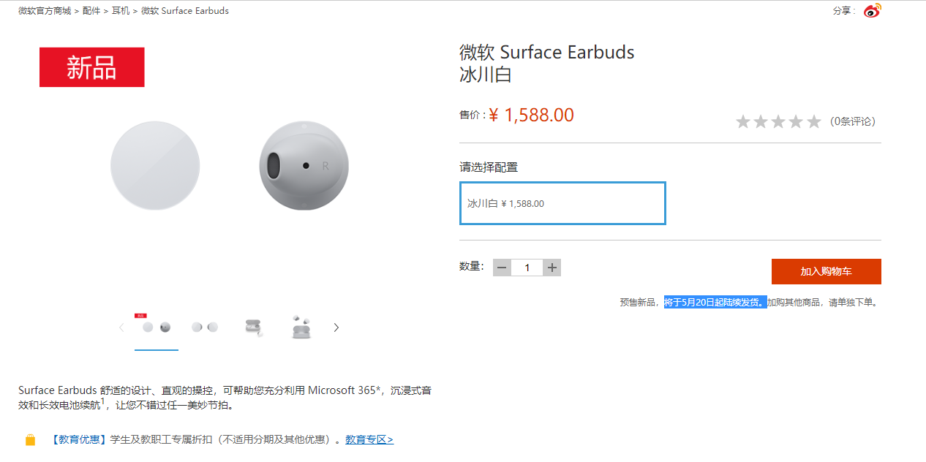Decrease quantity with the minus button
This screenshot has width=926, height=462.
pyautogui.click(x=502, y=268)
